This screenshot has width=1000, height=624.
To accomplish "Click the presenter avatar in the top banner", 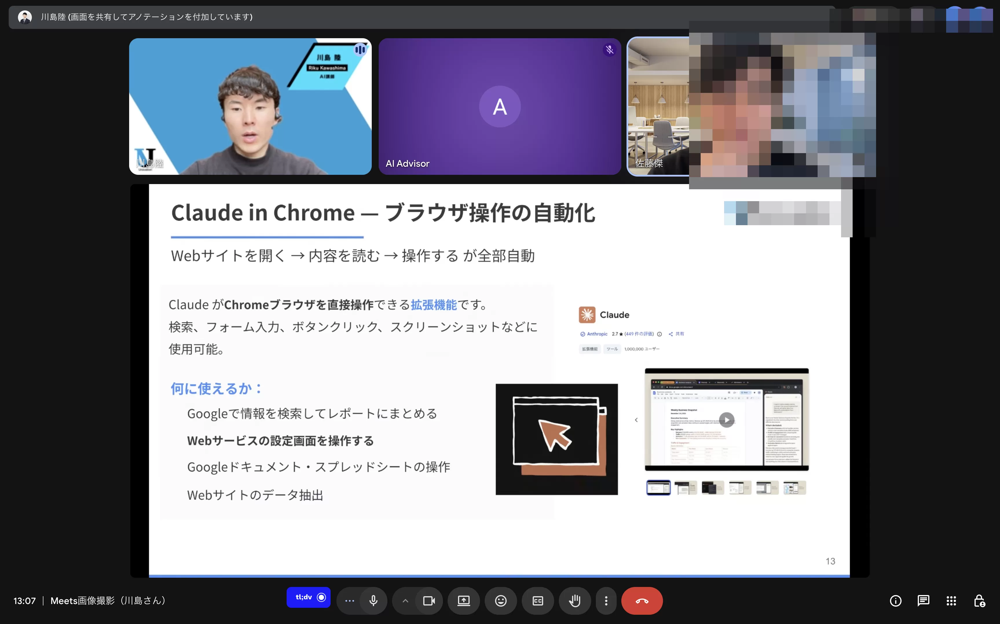I will point(25,17).
